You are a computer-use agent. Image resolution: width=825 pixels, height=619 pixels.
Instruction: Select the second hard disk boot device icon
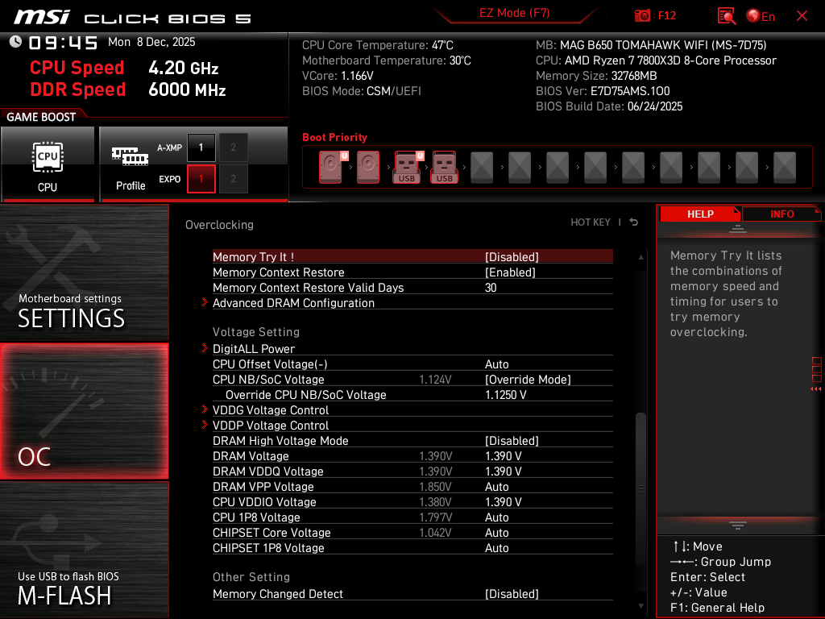368,167
